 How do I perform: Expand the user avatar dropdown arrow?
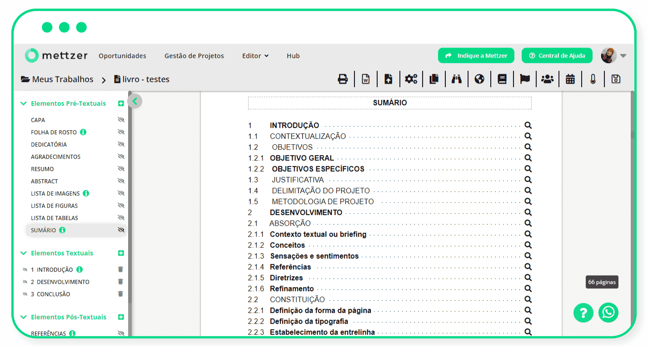(623, 56)
